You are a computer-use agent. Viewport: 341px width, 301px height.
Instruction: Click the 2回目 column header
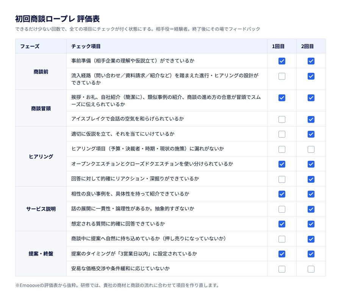tap(311, 46)
